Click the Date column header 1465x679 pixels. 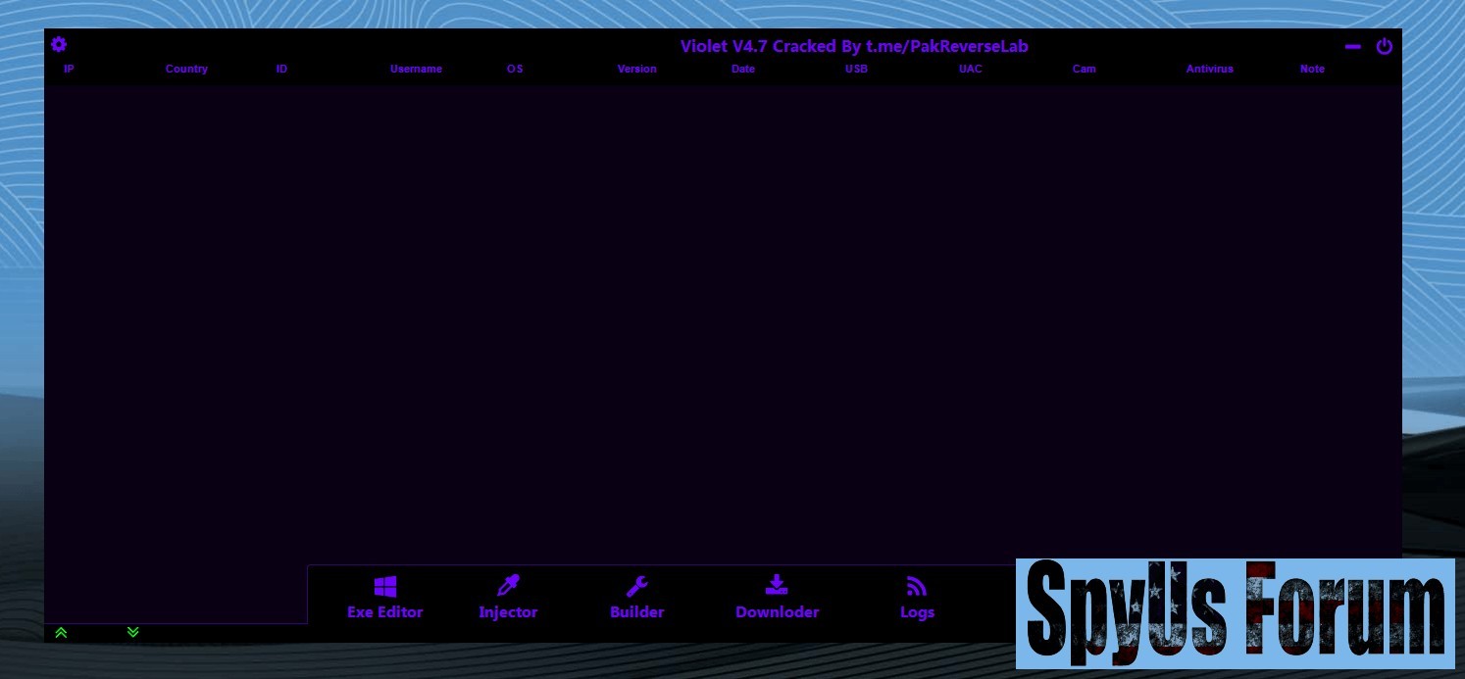click(x=743, y=70)
